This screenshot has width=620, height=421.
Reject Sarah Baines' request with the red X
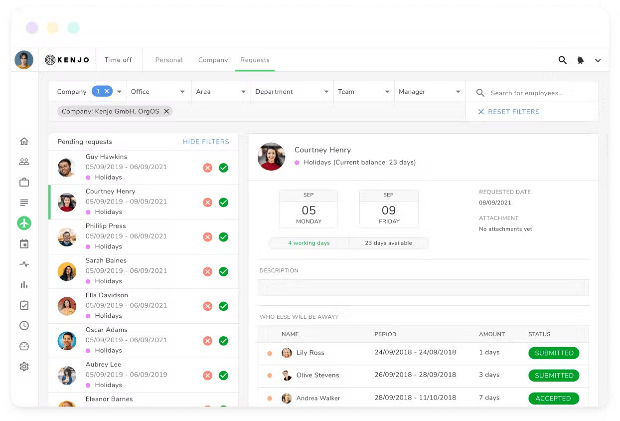[208, 271]
